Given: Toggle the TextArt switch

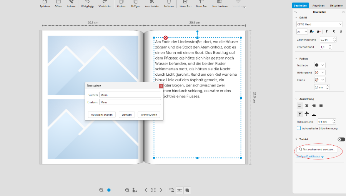Looking at the screenshot, I should point(341,139).
